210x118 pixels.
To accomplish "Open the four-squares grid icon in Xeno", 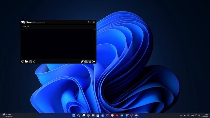I will click(90, 61).
